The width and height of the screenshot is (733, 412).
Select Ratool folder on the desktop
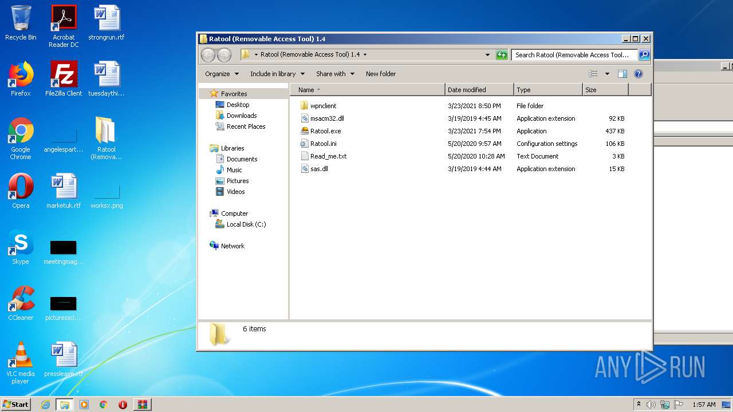[107, 138]
